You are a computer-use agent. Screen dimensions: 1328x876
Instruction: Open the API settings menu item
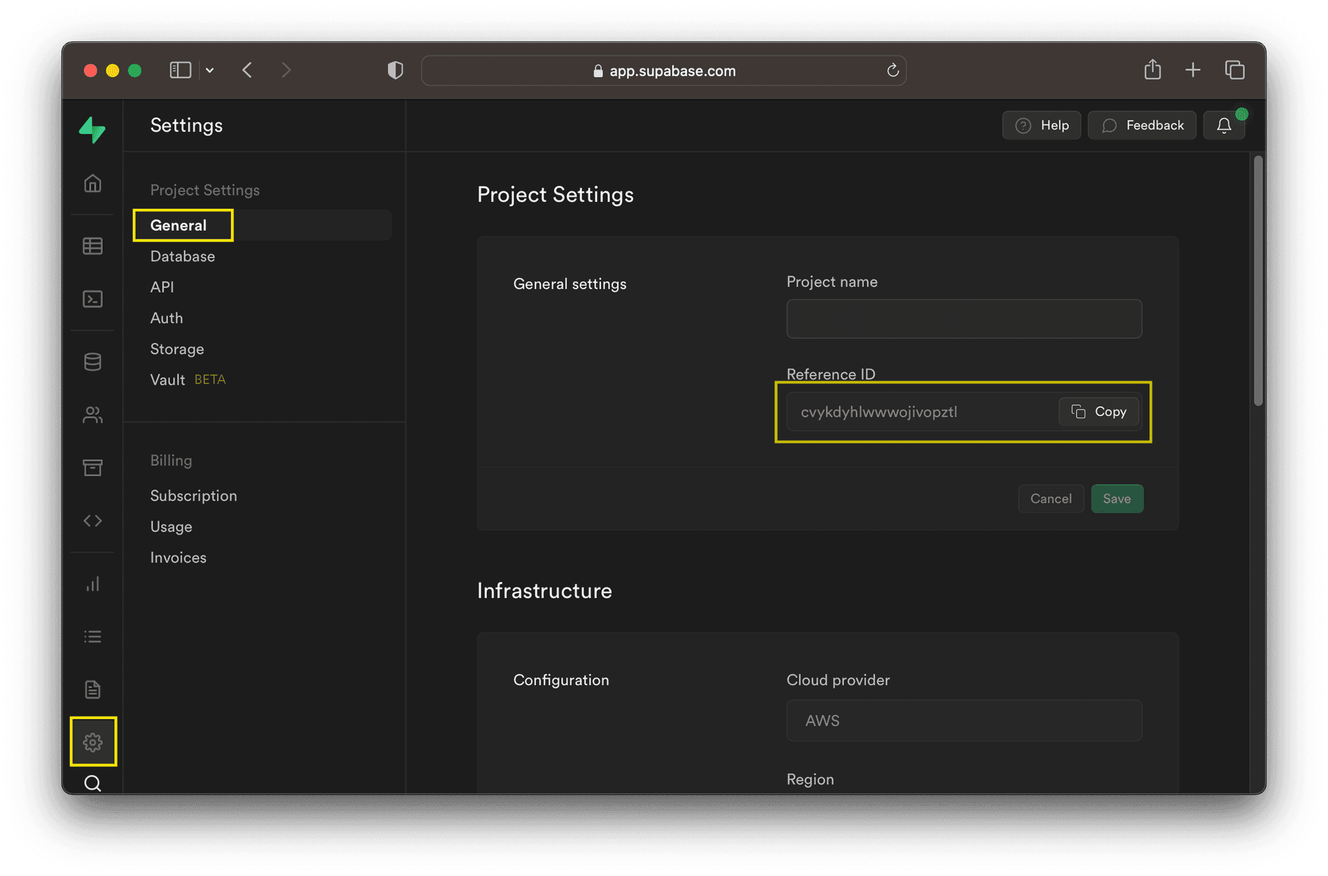coord(162,287)
